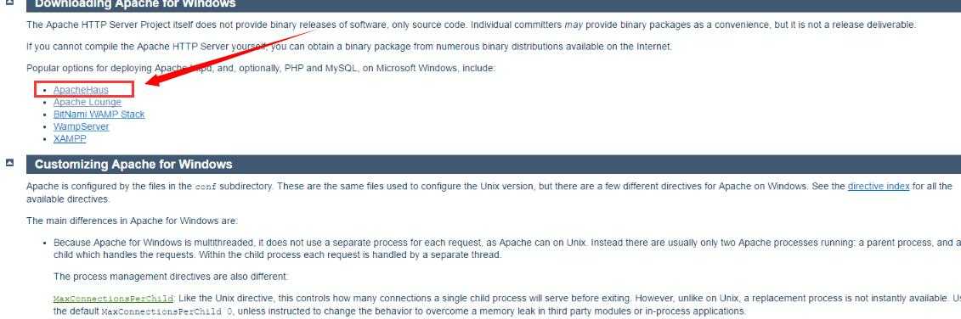This screenshot has width=961, height=319.
Task: Click the If you cannot compile paragraph
Action: point(349,46)
